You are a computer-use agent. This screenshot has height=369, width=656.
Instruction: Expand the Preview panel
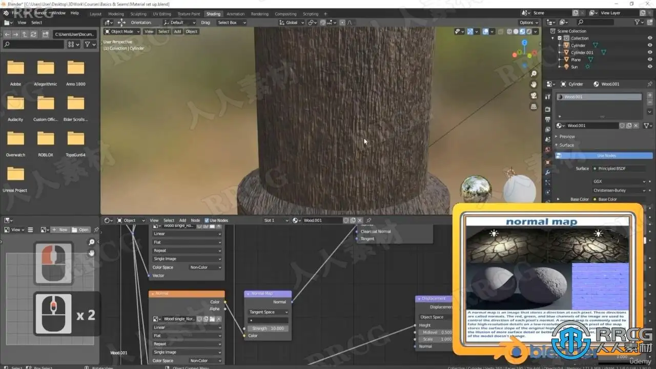coord(567,136)
